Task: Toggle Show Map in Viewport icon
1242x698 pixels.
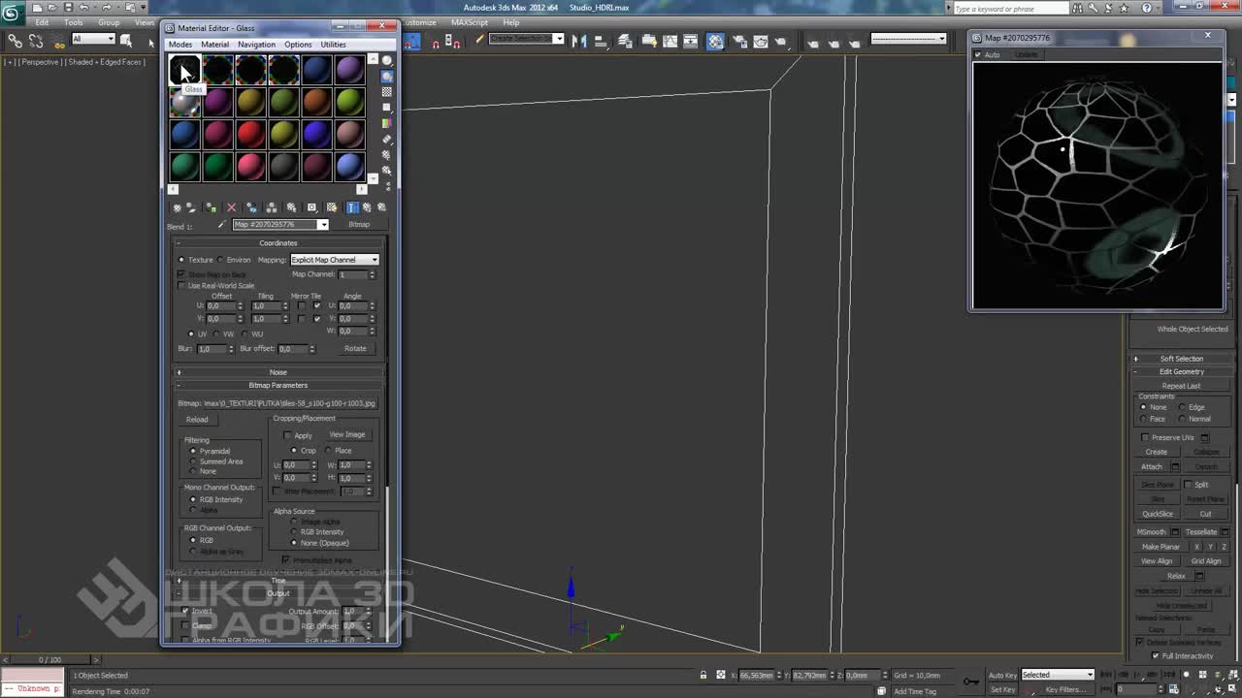Action: tap(332, 207)
